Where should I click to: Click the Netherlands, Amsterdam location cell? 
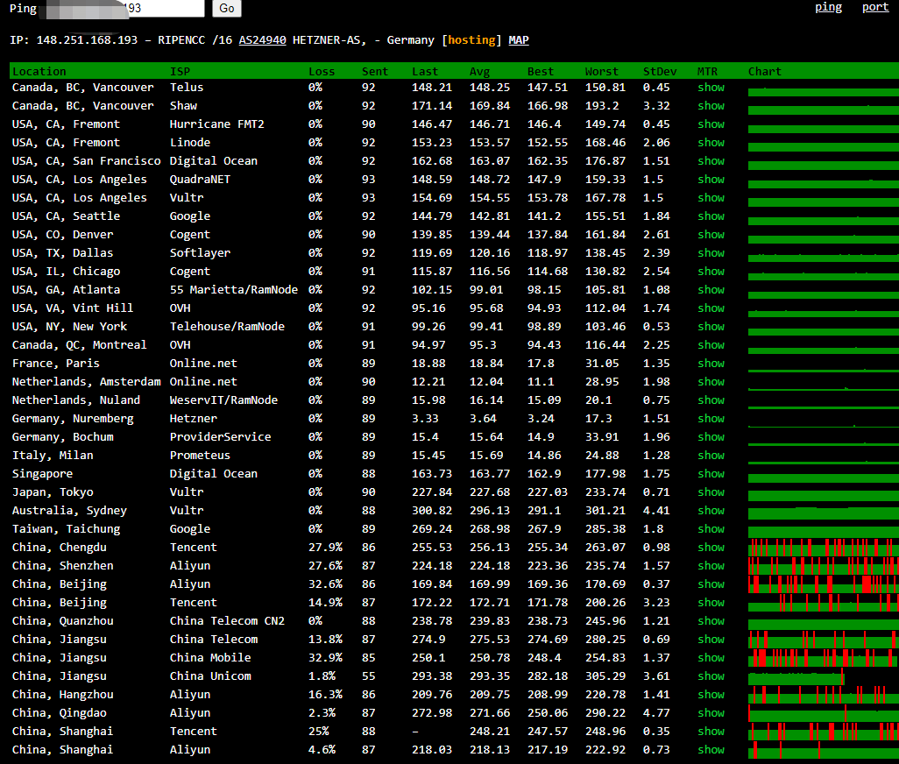[87, 382]
